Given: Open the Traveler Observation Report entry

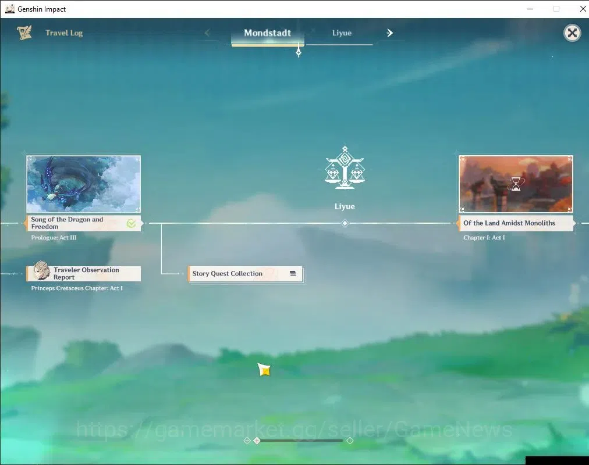Looking at the screenshot, I should (x=83, y=273).
